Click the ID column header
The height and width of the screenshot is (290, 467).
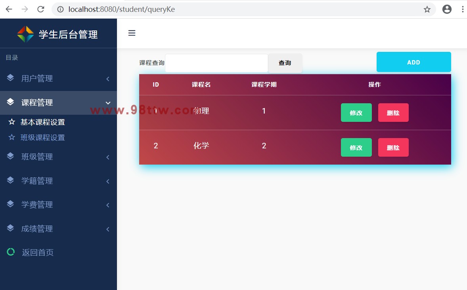[156, 85]
